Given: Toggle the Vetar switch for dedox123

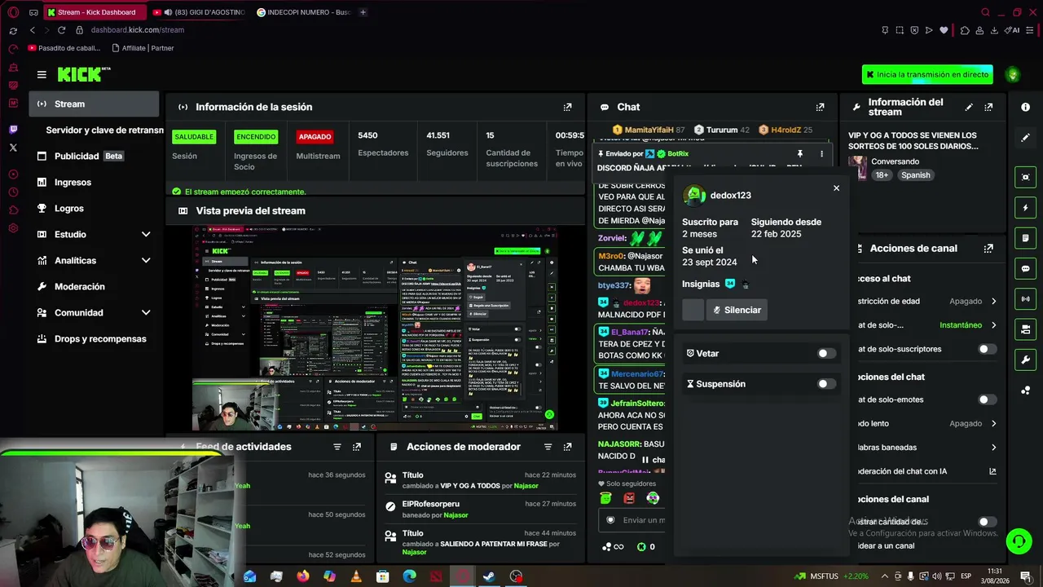Looking at the screenshot, I should 826,354.
